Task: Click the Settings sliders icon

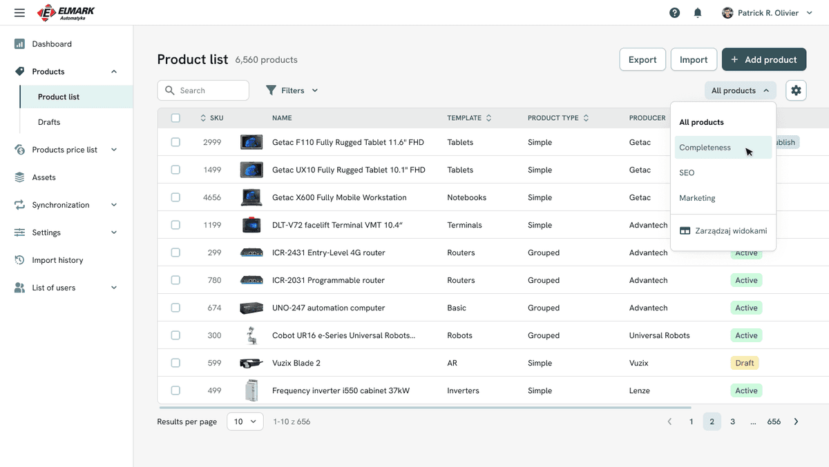Action: click(19, 232)
